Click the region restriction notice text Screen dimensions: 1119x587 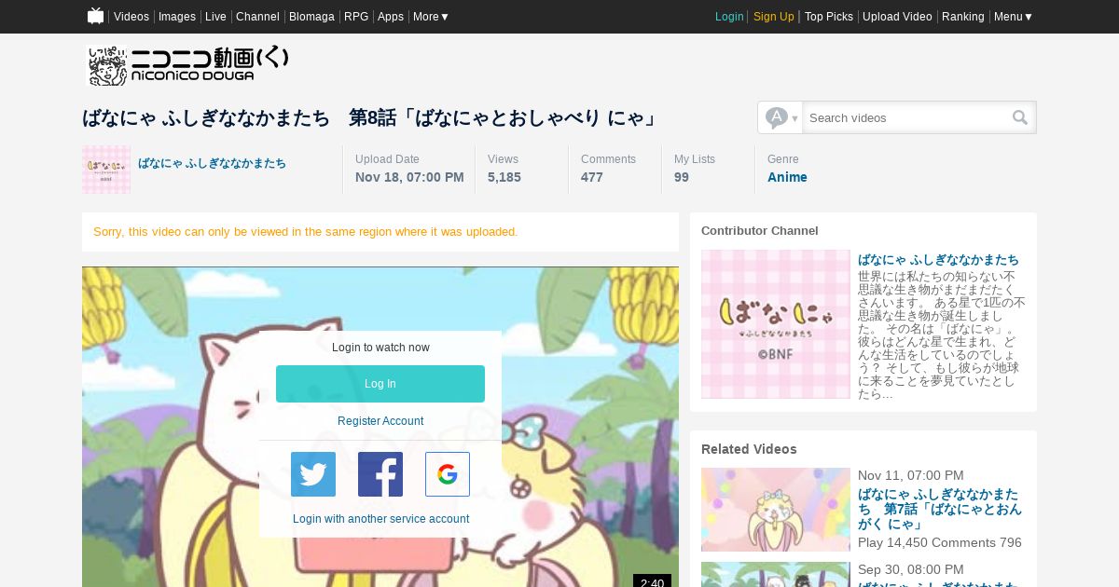point(306,231)
